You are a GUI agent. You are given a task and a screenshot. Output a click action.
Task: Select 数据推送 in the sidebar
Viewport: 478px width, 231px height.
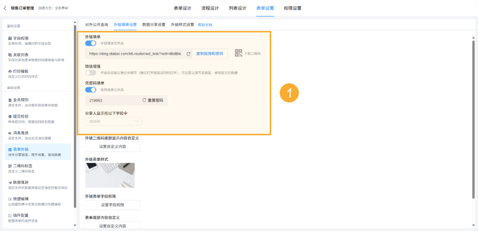[x=38, y=185]
